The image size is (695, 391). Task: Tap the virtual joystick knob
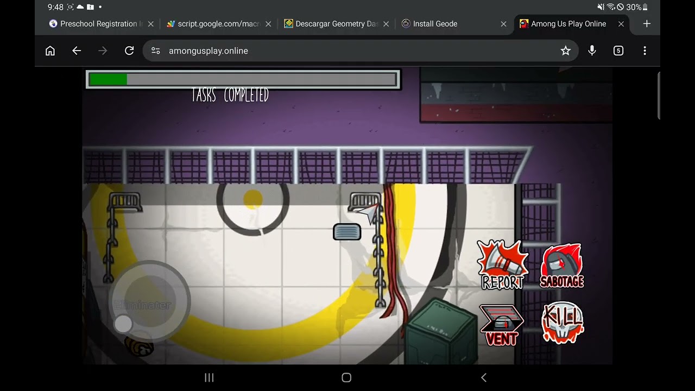click(123, 324)
